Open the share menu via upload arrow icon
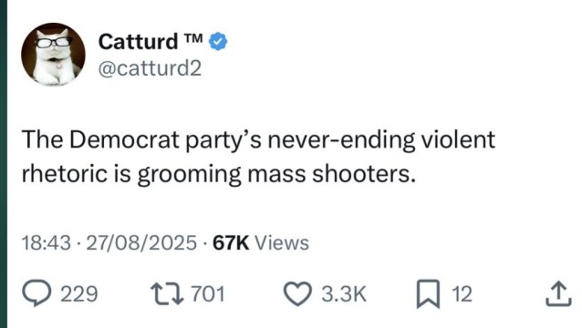582x328 pixels. tap(558, 294)
